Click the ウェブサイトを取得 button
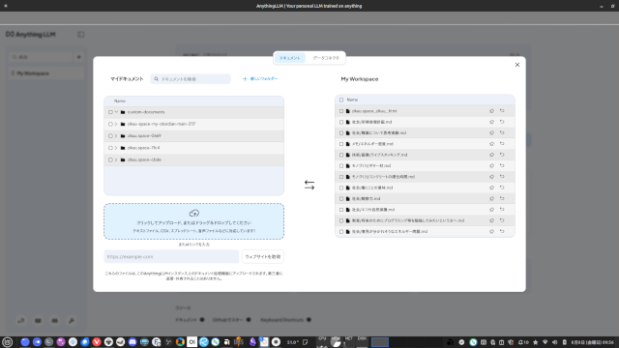This screenshot has height=348, width=619. [263, 256]
